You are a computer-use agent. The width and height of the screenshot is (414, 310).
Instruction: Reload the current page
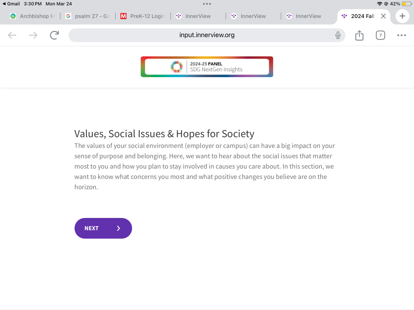[54, 35]
